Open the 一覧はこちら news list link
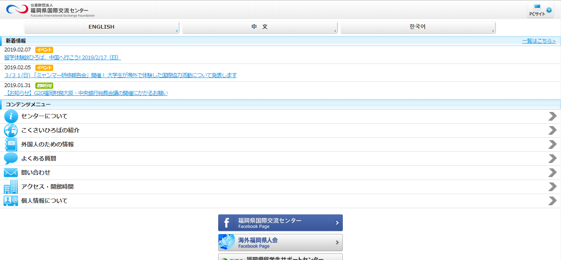Image resolution: width=561 pixels, height=260 pixels. (x=539, y=41)
